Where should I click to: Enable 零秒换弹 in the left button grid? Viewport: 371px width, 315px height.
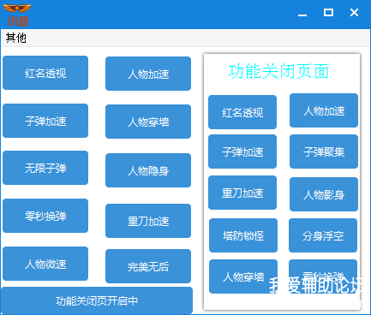[45, 216]
